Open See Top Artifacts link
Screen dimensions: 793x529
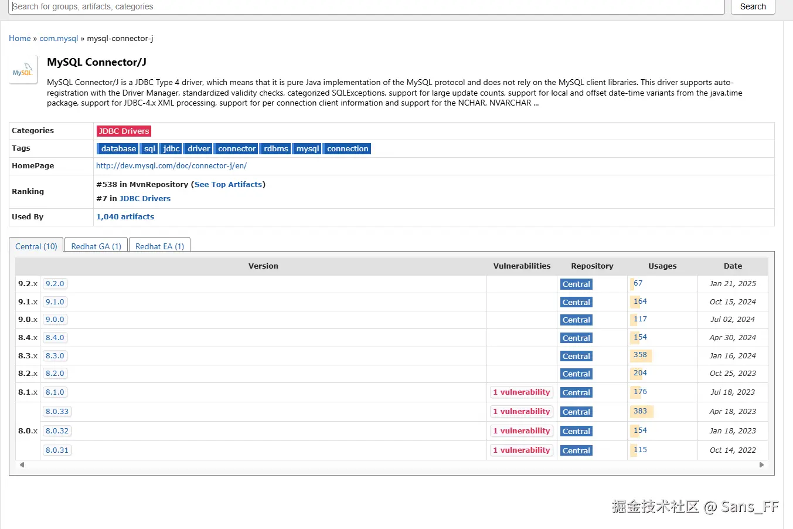point(228,184)
